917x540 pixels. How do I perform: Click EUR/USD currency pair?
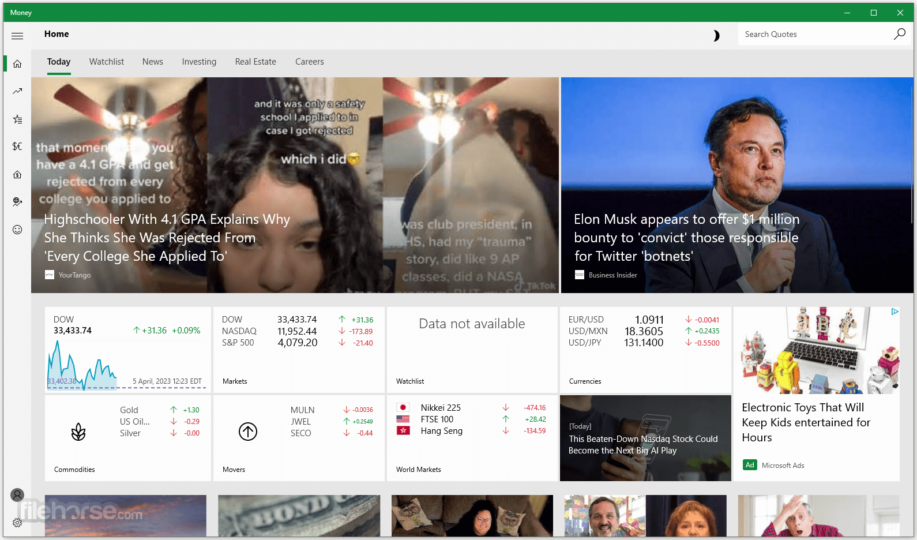[586, 320]
